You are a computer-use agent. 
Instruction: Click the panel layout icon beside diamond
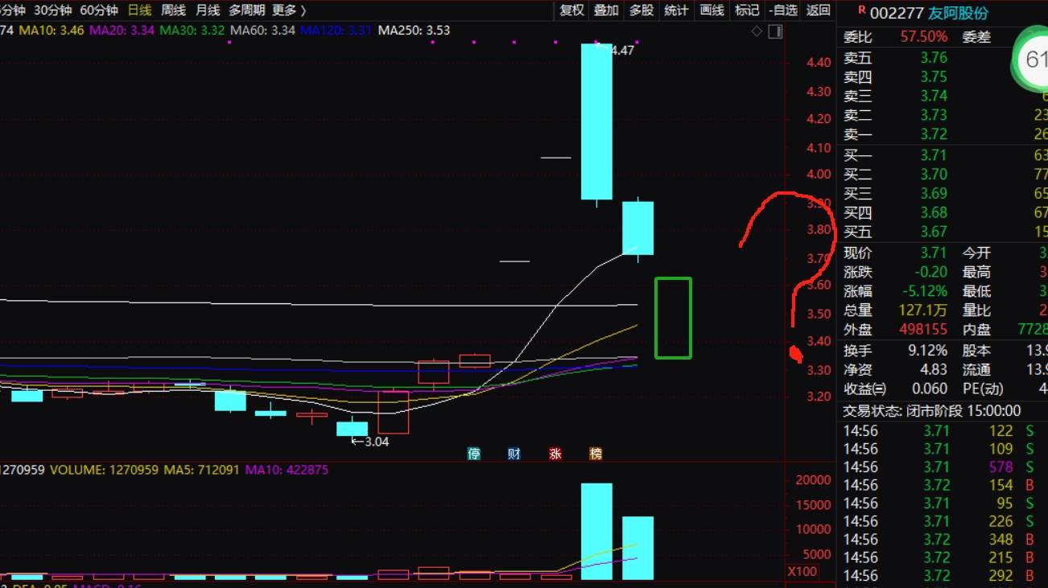(x=775, y=31)
